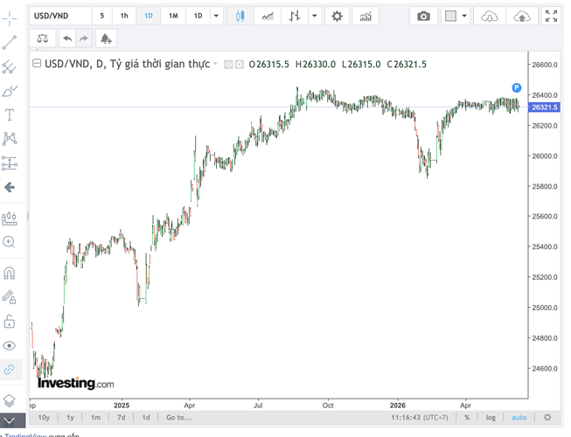Toggle log scale
The image size is (571, 437).
[491, 418]
